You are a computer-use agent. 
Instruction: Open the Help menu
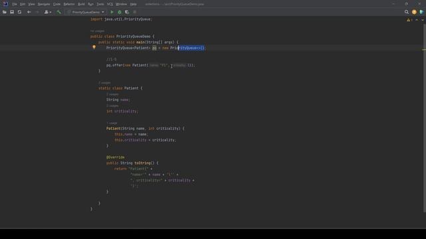point(133,4)
